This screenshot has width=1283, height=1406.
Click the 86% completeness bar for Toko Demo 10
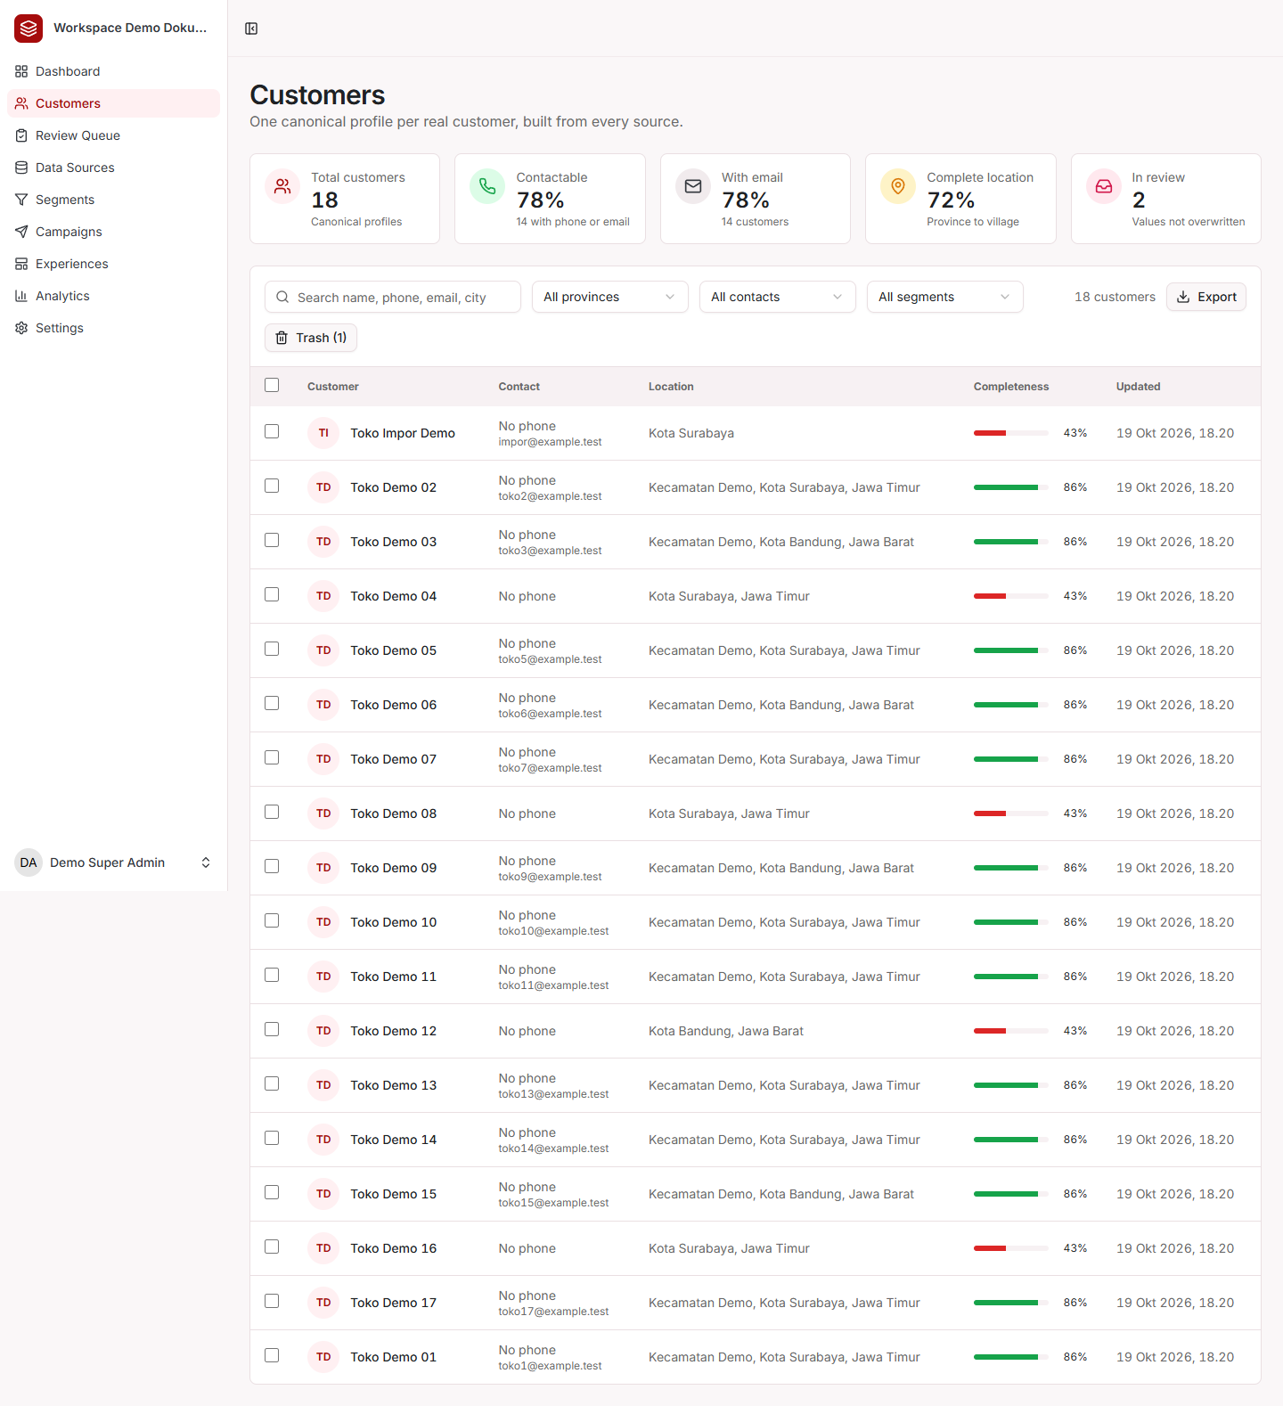(x=1011, y=922)
